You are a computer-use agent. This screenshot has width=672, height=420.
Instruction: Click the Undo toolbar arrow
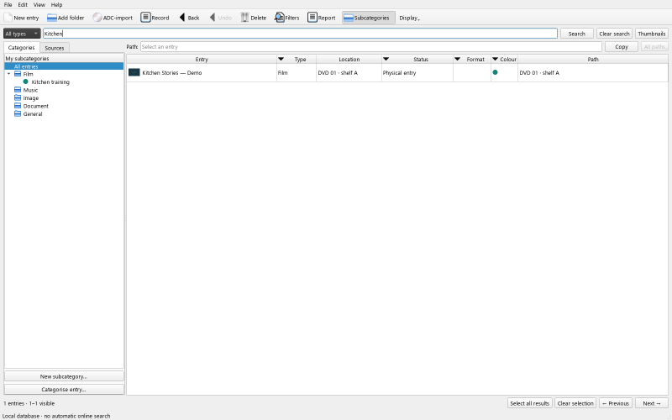[x=213, y=18]
